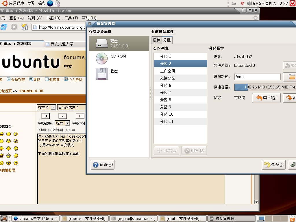Open the post type dropdown
Screen dimensions: 296x222
point(46,108)
